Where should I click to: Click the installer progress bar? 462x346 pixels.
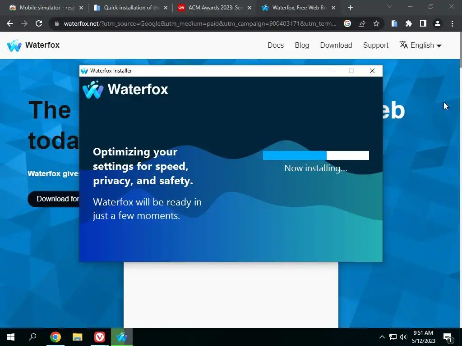316,155
